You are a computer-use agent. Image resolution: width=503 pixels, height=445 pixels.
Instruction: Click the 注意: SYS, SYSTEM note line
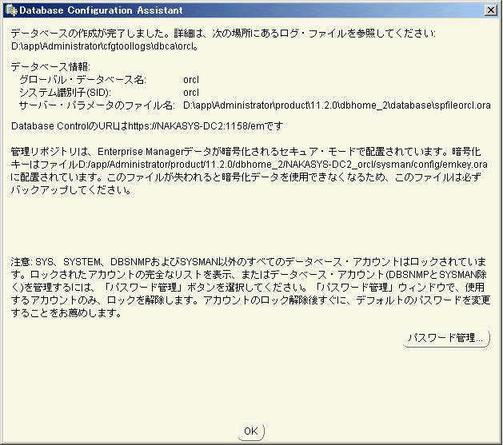tap(250, 261)
